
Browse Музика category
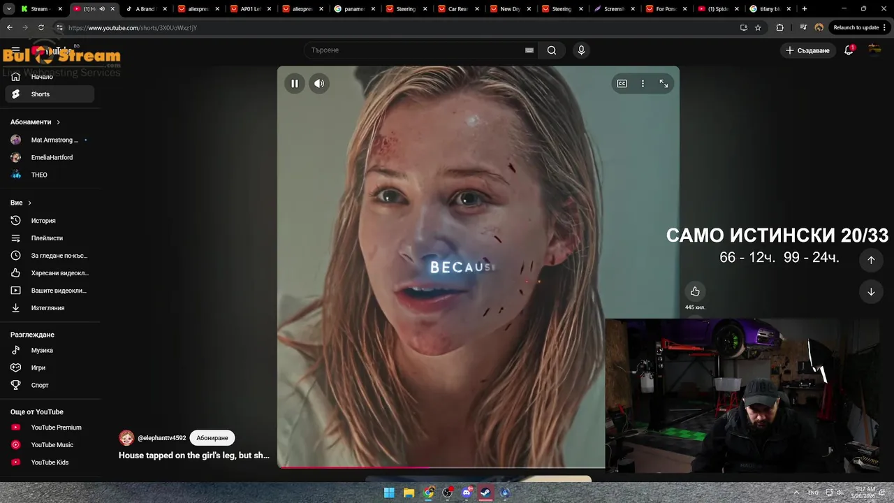pos(49,350)
